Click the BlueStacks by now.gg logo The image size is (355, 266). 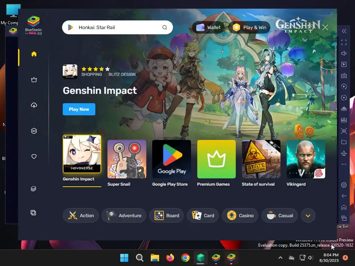point(34,25)
